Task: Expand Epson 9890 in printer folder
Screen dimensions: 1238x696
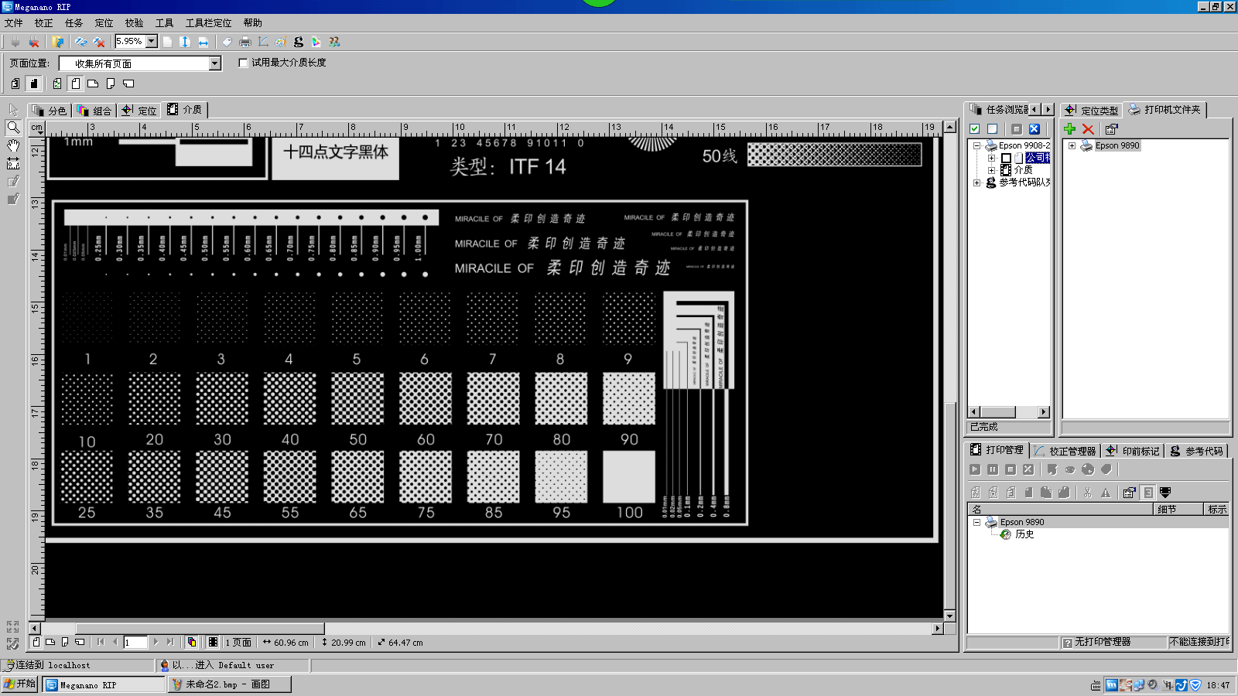Action: [x=1072, y=145]
